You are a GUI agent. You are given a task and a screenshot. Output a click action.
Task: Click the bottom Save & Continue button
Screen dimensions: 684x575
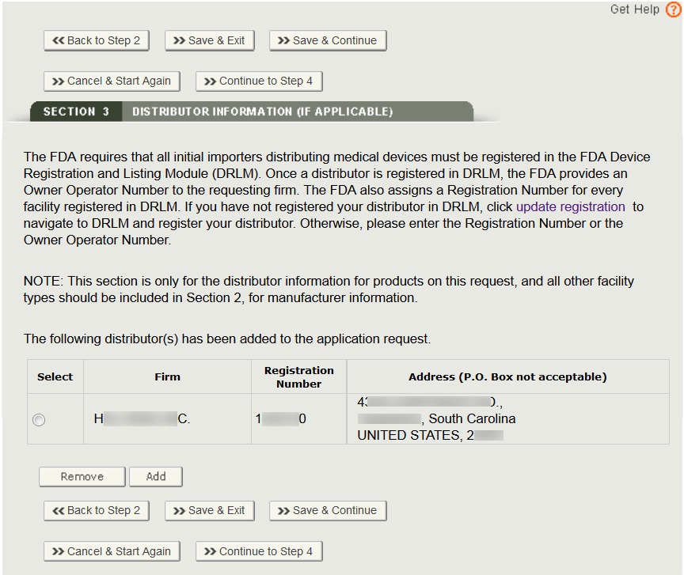(x=328, y=510)
